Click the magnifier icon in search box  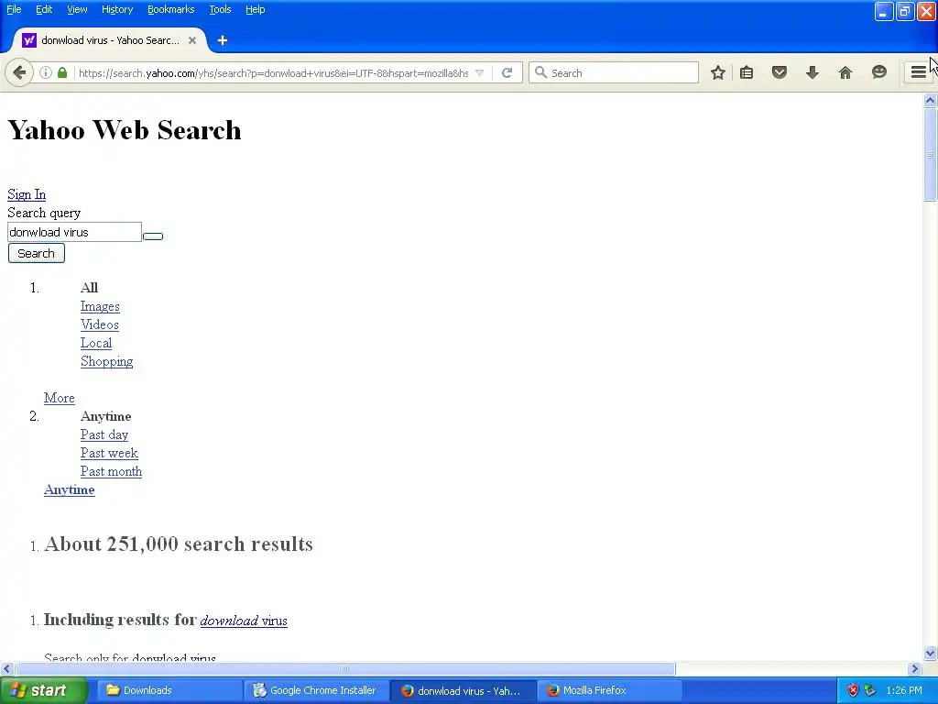click(x=540, y=72)
